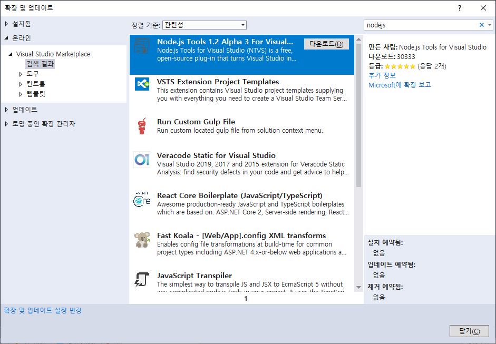This screenshot has width=496, height=344.
Task: Click page number 1 in results
Action: [x=246, y=299]
